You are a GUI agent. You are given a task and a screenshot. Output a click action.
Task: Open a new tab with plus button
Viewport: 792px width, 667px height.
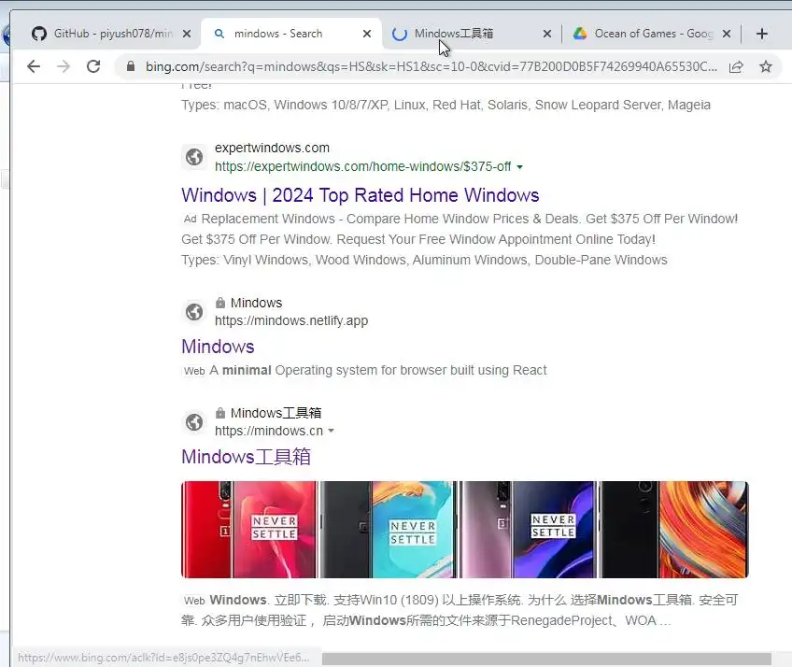pyautogui.click(x=762, y=34)
